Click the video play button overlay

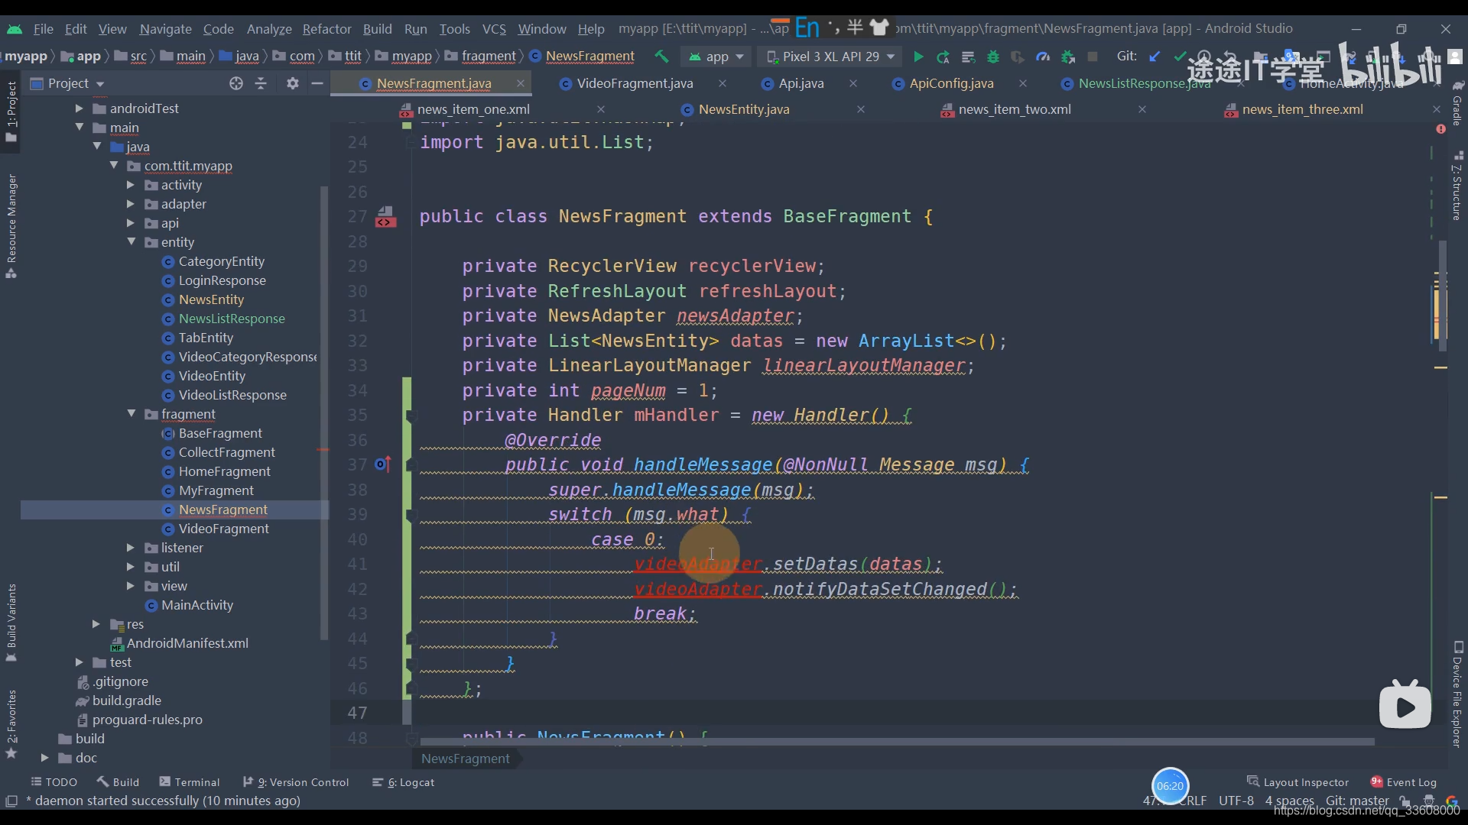coord(1405,706)
